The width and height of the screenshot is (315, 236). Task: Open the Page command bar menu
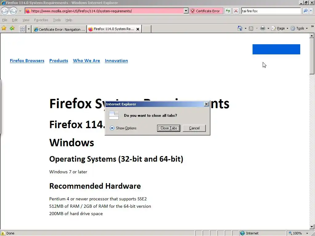(x=280, y=29)
